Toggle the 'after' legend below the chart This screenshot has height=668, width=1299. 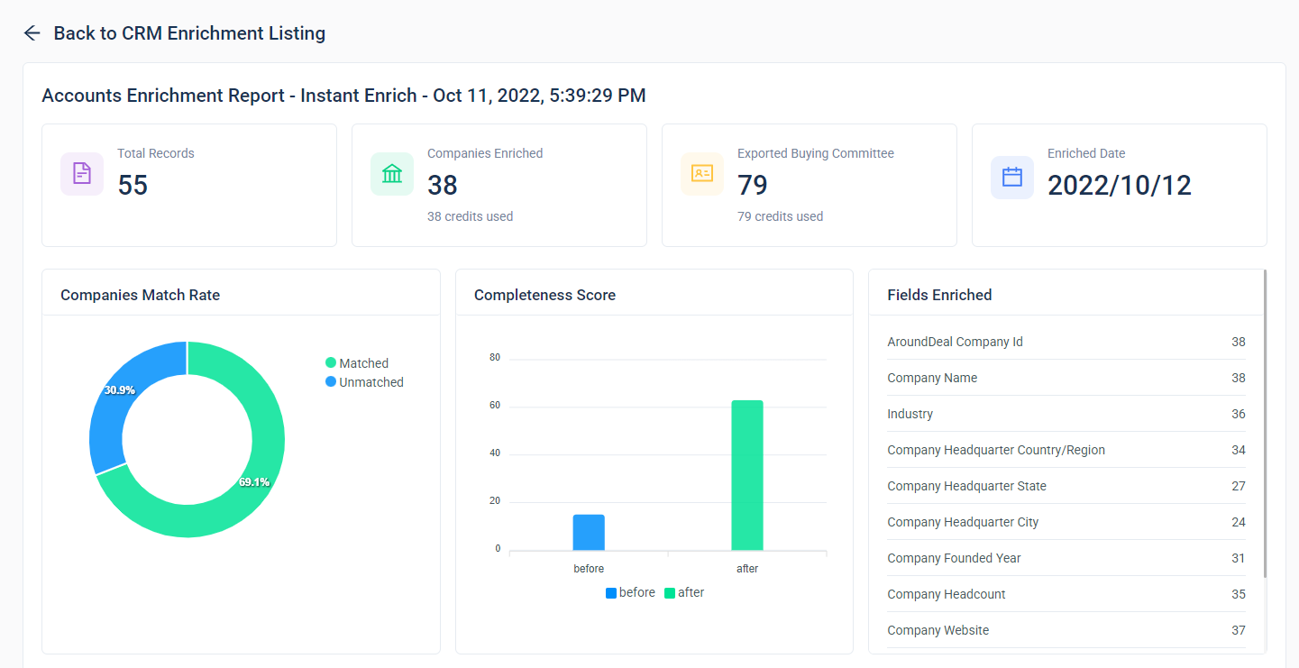684,593
